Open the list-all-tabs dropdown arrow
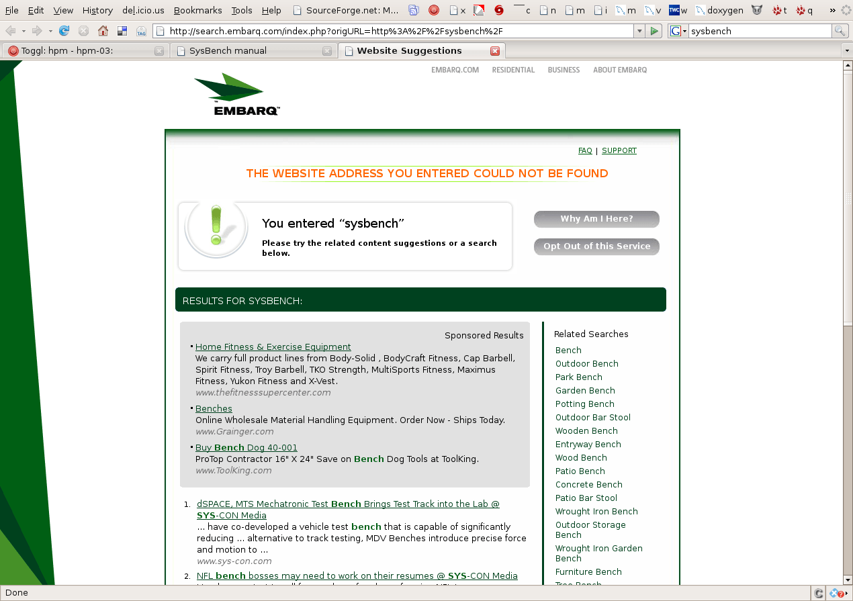Image resolution: width=853 pixels, height=601 pixels. tap(846, 51)
